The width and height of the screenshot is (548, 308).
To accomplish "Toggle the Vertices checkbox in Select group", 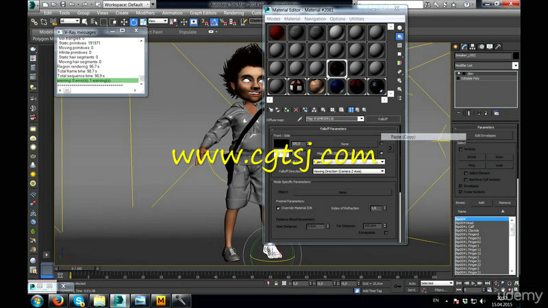I will pyautogui.click(x=460, y=149).
